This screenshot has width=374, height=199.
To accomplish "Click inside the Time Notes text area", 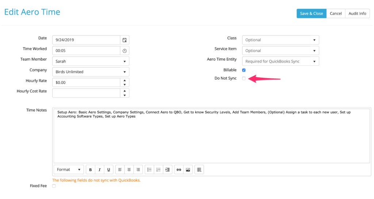I will tap(211, 136).
